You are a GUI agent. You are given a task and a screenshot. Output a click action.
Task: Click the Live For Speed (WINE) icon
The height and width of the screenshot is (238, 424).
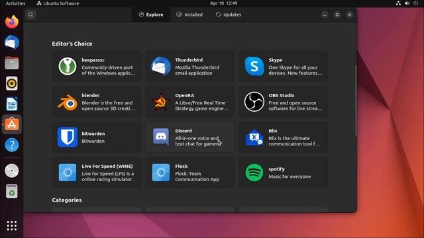point(68,173)
